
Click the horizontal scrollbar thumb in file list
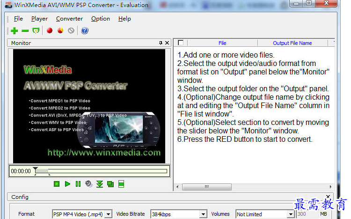tap(206, 187)
